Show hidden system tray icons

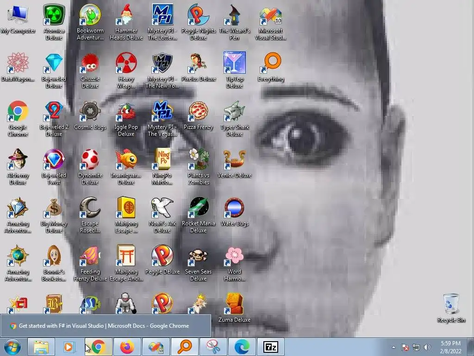tap(393, 347)
